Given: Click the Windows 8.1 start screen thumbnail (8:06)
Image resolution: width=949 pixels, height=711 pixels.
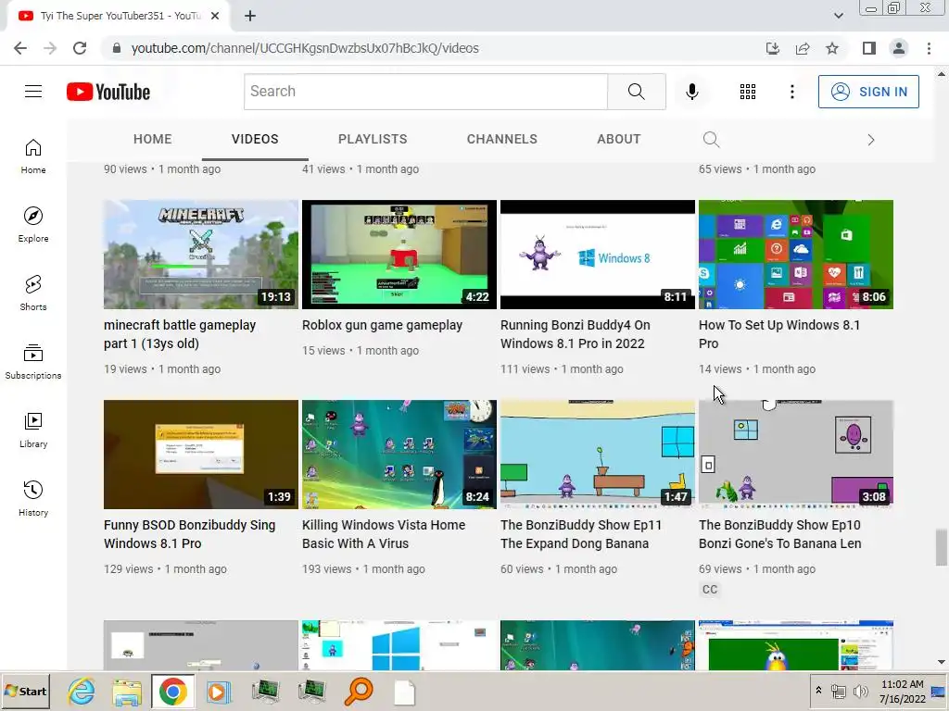Looking at the screenshot, I should [796, 255].
